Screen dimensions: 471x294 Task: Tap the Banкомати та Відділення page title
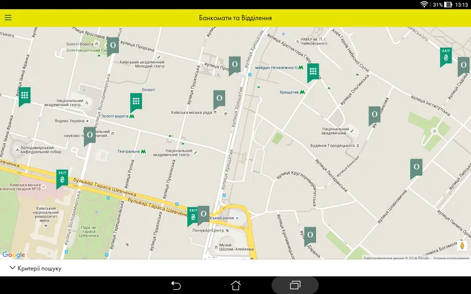[x=235, y=18]
